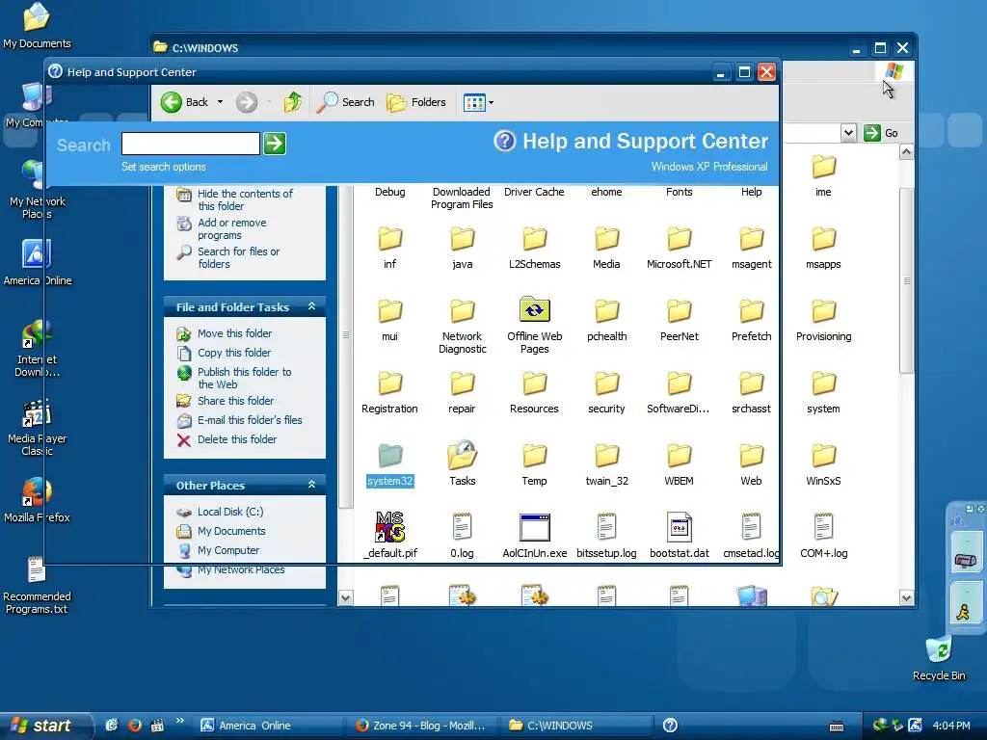
Task: Open My Computer in Other Places
Action: [x=227, y=550]
